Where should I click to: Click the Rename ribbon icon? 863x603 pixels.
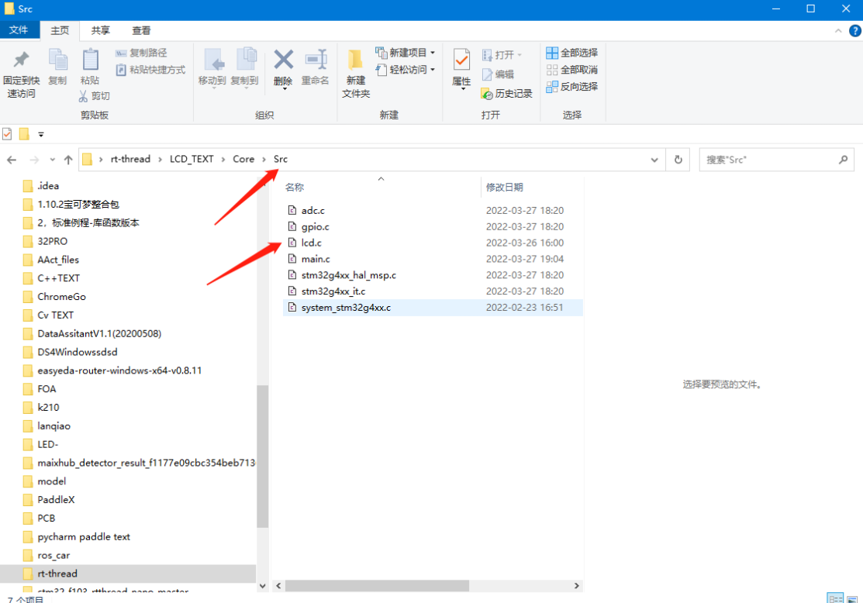(315, 68)
